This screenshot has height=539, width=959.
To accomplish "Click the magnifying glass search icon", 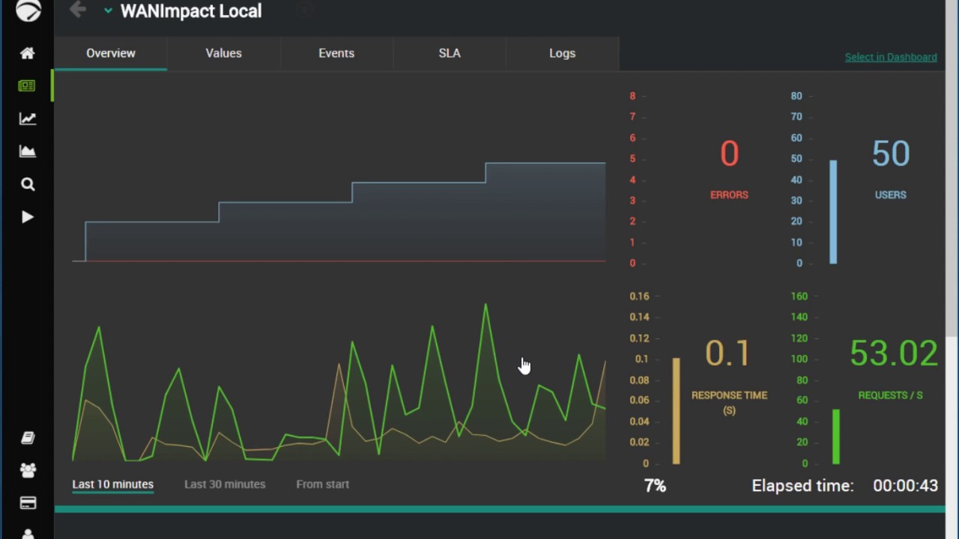I will (x=28, y=184).
